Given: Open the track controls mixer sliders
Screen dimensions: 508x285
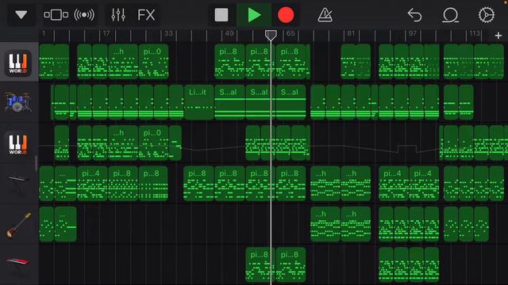Looking at the screenshot, I should point(118,15).
